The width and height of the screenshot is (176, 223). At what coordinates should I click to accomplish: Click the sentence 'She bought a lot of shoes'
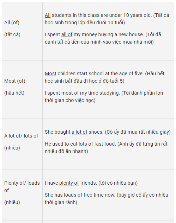click(74, 132)
